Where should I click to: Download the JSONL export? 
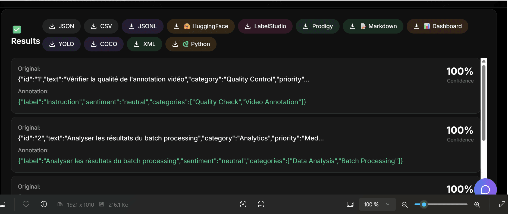click(x=143, y=26)
